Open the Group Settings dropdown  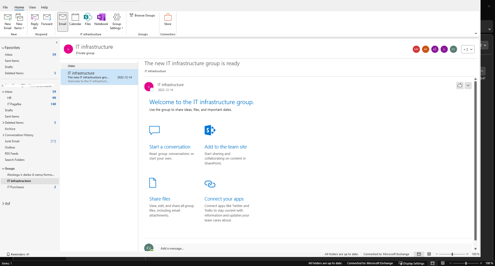(x=116, y=21)
